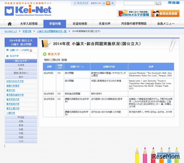Click the ReseMom watermark logo

pyautogui.click(x=166, y=156)
